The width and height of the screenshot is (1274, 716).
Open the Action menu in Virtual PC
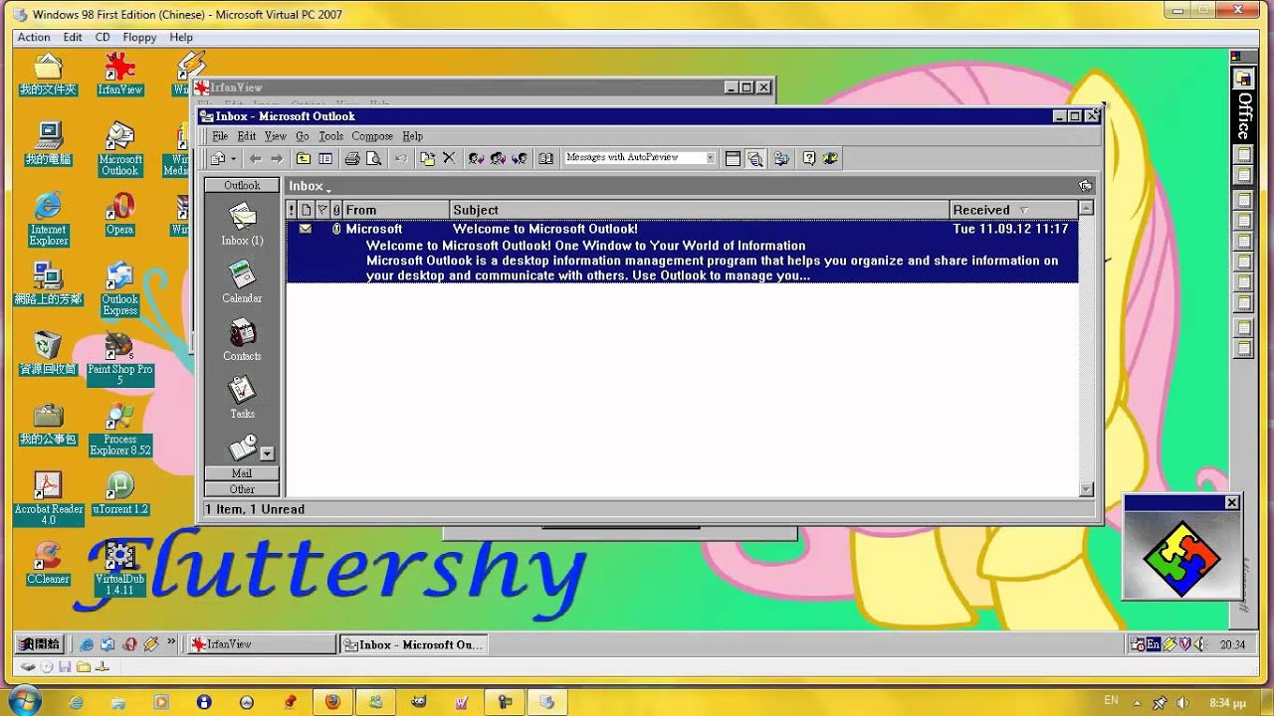click(34, 37)
